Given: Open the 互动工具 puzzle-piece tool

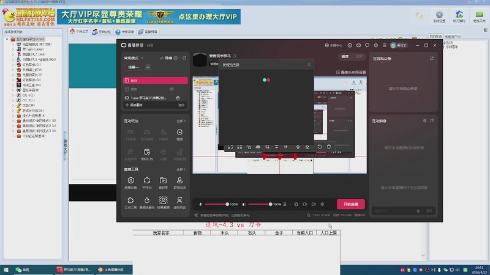Looking at the screenshot, I should pyautogui.click(x=130, y=202).
